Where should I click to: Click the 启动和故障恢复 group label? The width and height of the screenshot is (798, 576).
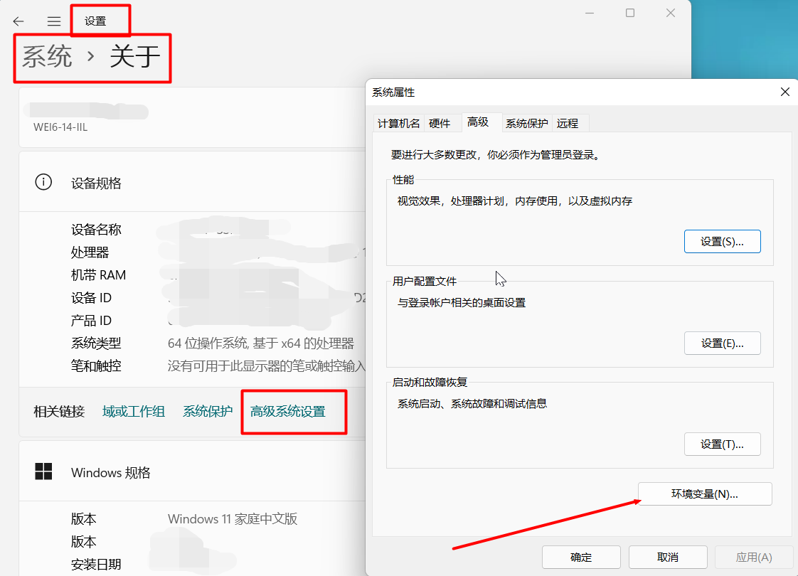click(430, 382)
